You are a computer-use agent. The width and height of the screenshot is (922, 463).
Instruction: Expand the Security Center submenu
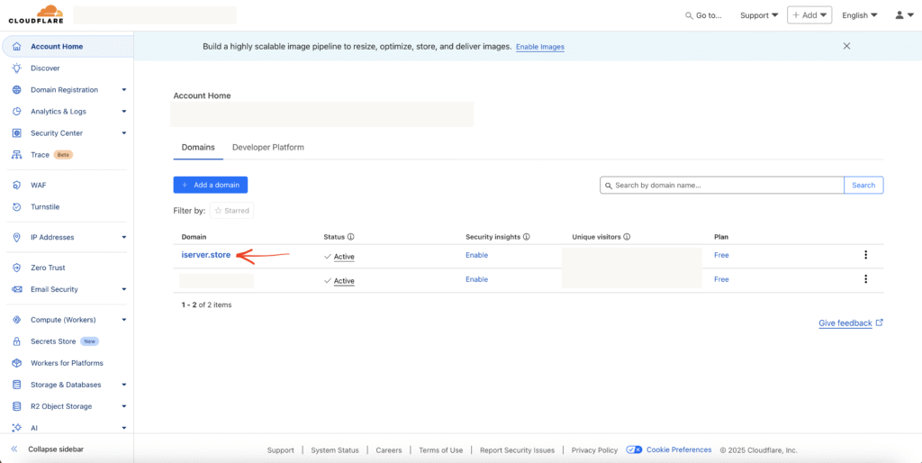point(124,133)
